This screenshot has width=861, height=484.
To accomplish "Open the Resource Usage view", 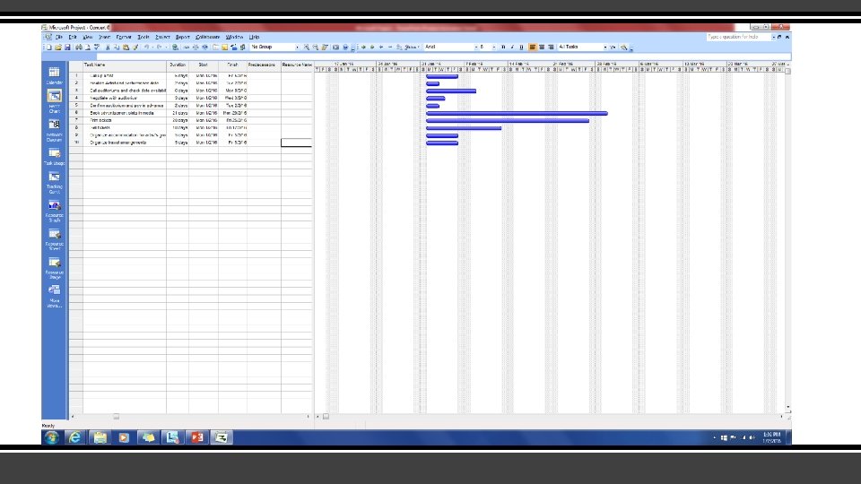I will coord(54,267).
